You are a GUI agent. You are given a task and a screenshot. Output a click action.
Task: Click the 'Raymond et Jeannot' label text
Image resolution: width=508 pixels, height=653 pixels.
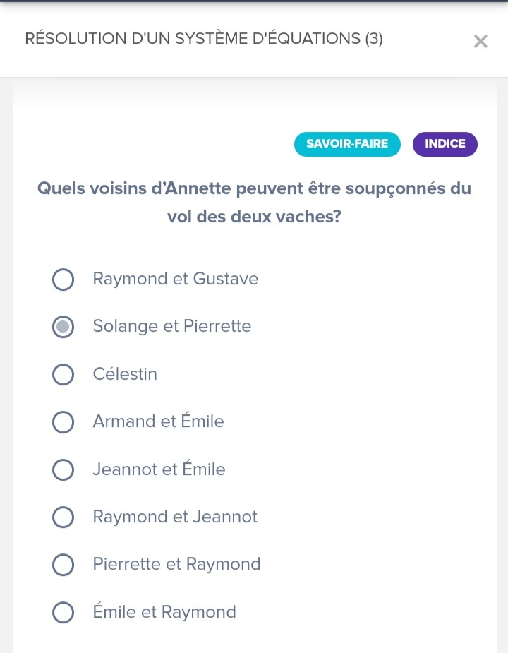[x=175, y=517]
